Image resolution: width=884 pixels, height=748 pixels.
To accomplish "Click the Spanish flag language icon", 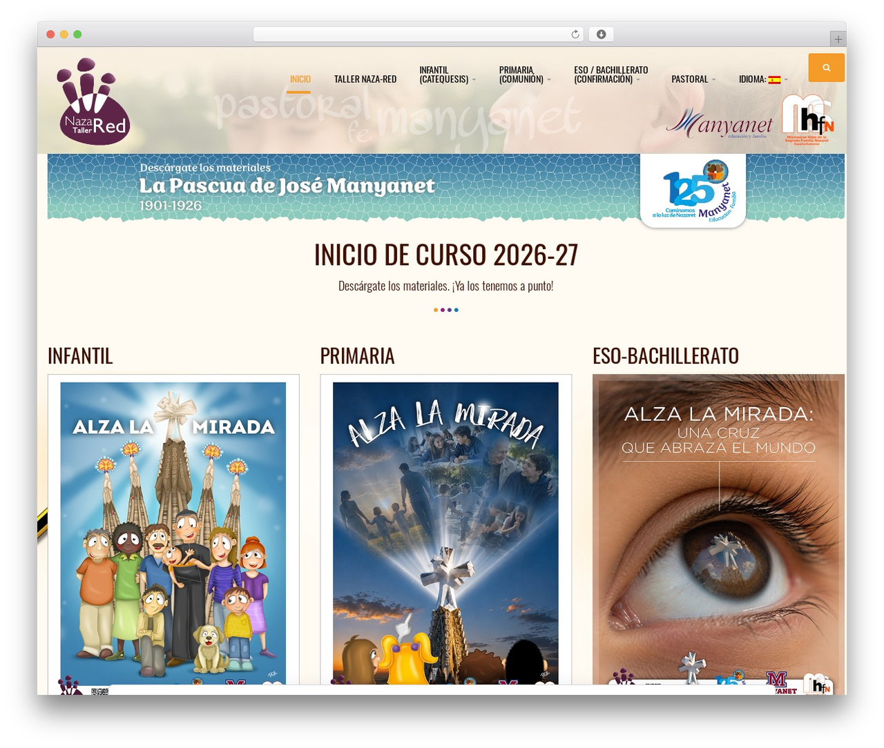I will point(774,79).
